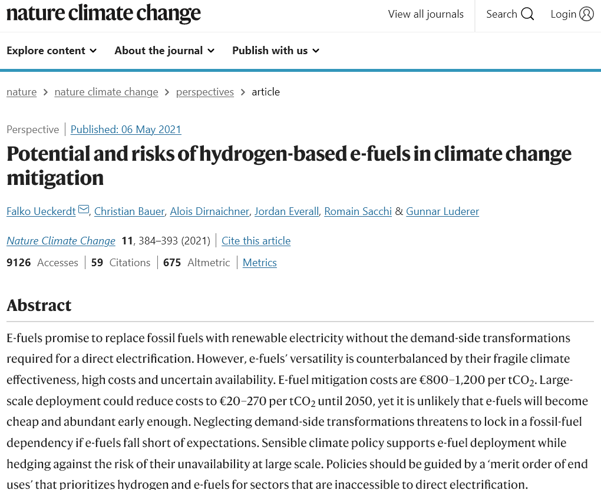This screenshot has width=601, height=490.
Task: Open the Gunnar Luderer author link
Action: pyautogui.click(x=443, y=211)
